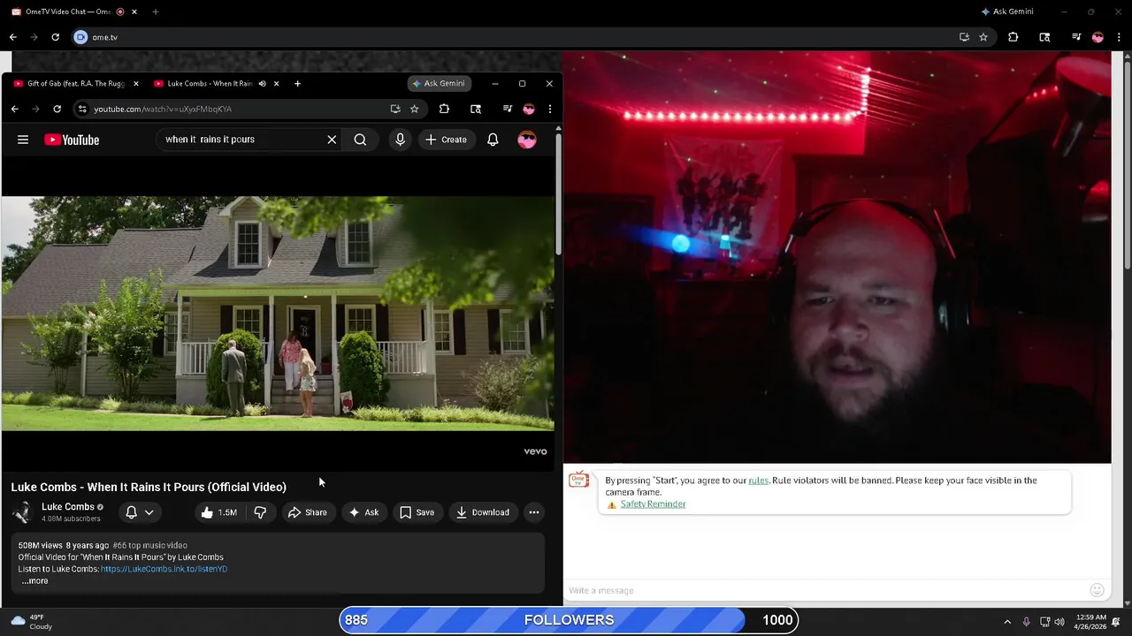Open Chrome menu in the OmeTV window
The image size is (1132, 636).
click(x=1119, y=37)
